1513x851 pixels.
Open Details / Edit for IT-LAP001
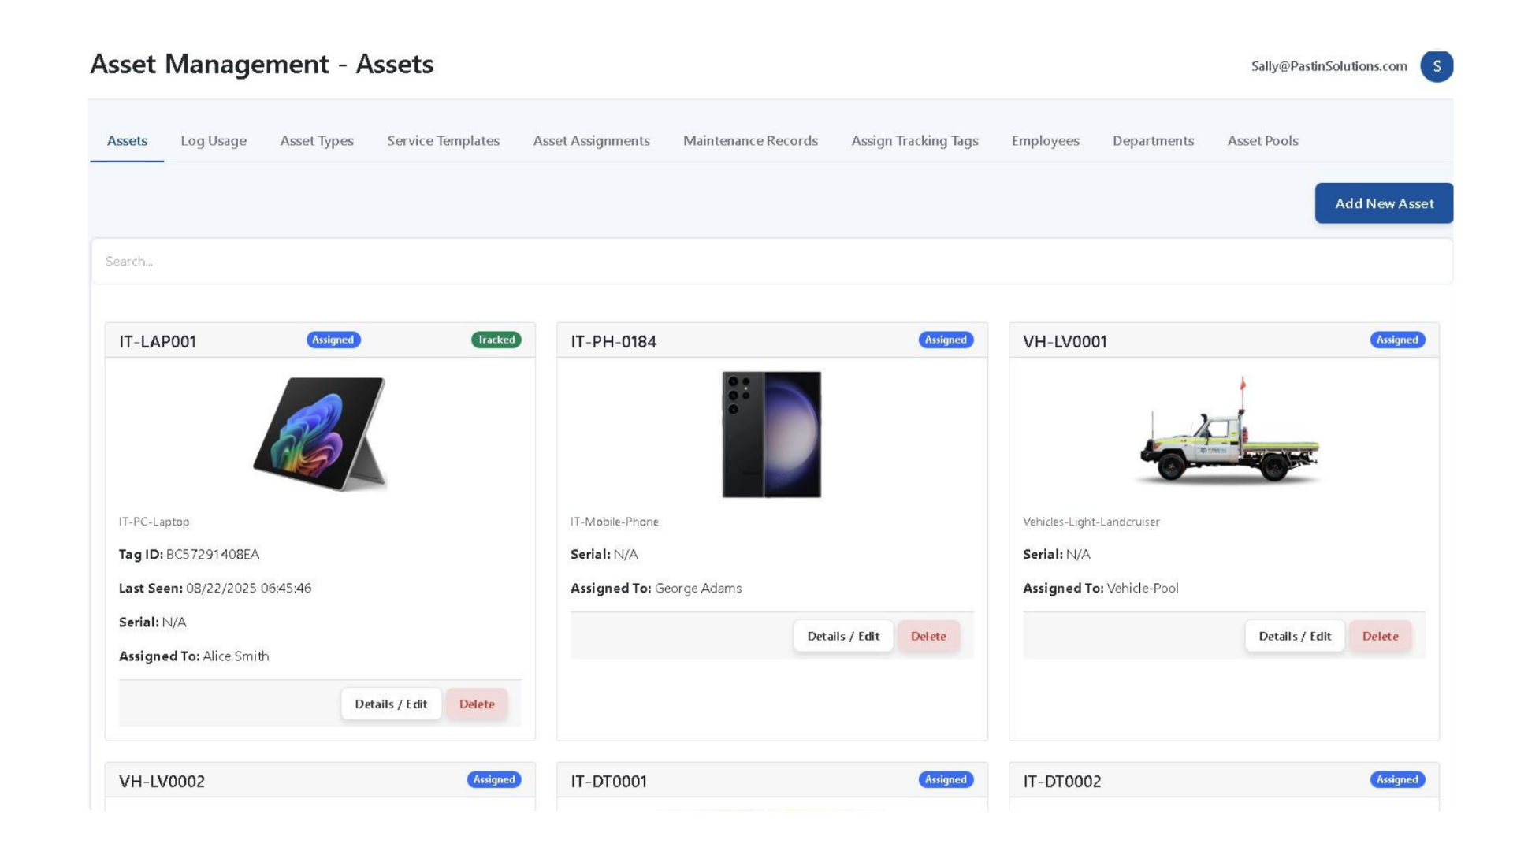pos(391,704)
